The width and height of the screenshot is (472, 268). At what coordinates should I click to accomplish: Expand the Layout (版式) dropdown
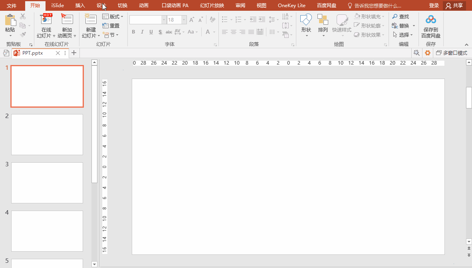(x=113, y=17)
